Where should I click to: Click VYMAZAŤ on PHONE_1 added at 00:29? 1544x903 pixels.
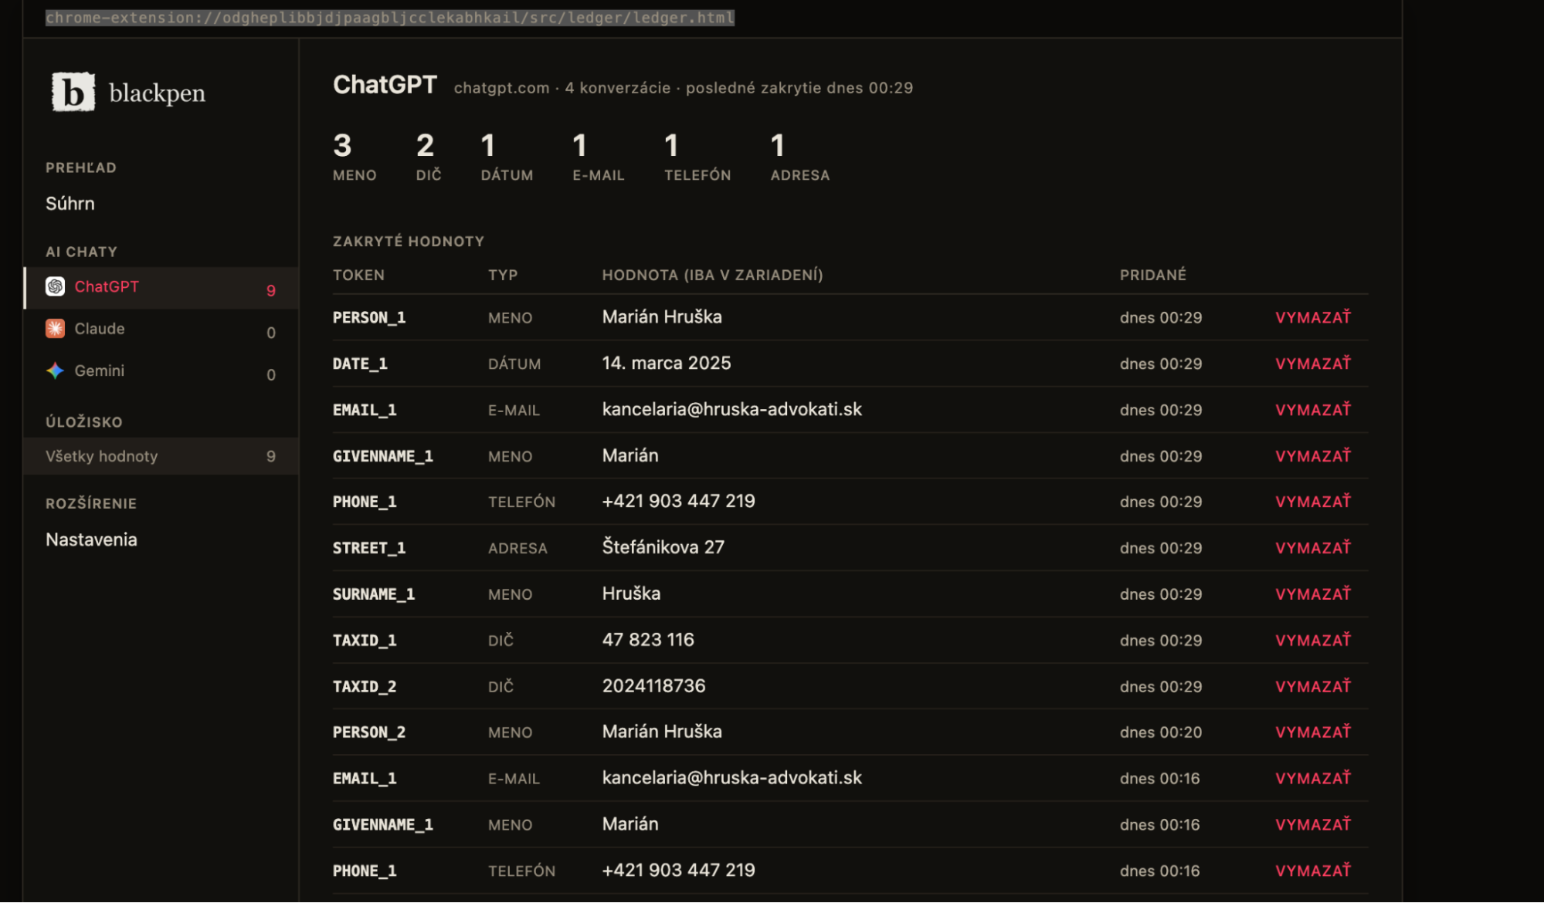(x=1313, y=502)
